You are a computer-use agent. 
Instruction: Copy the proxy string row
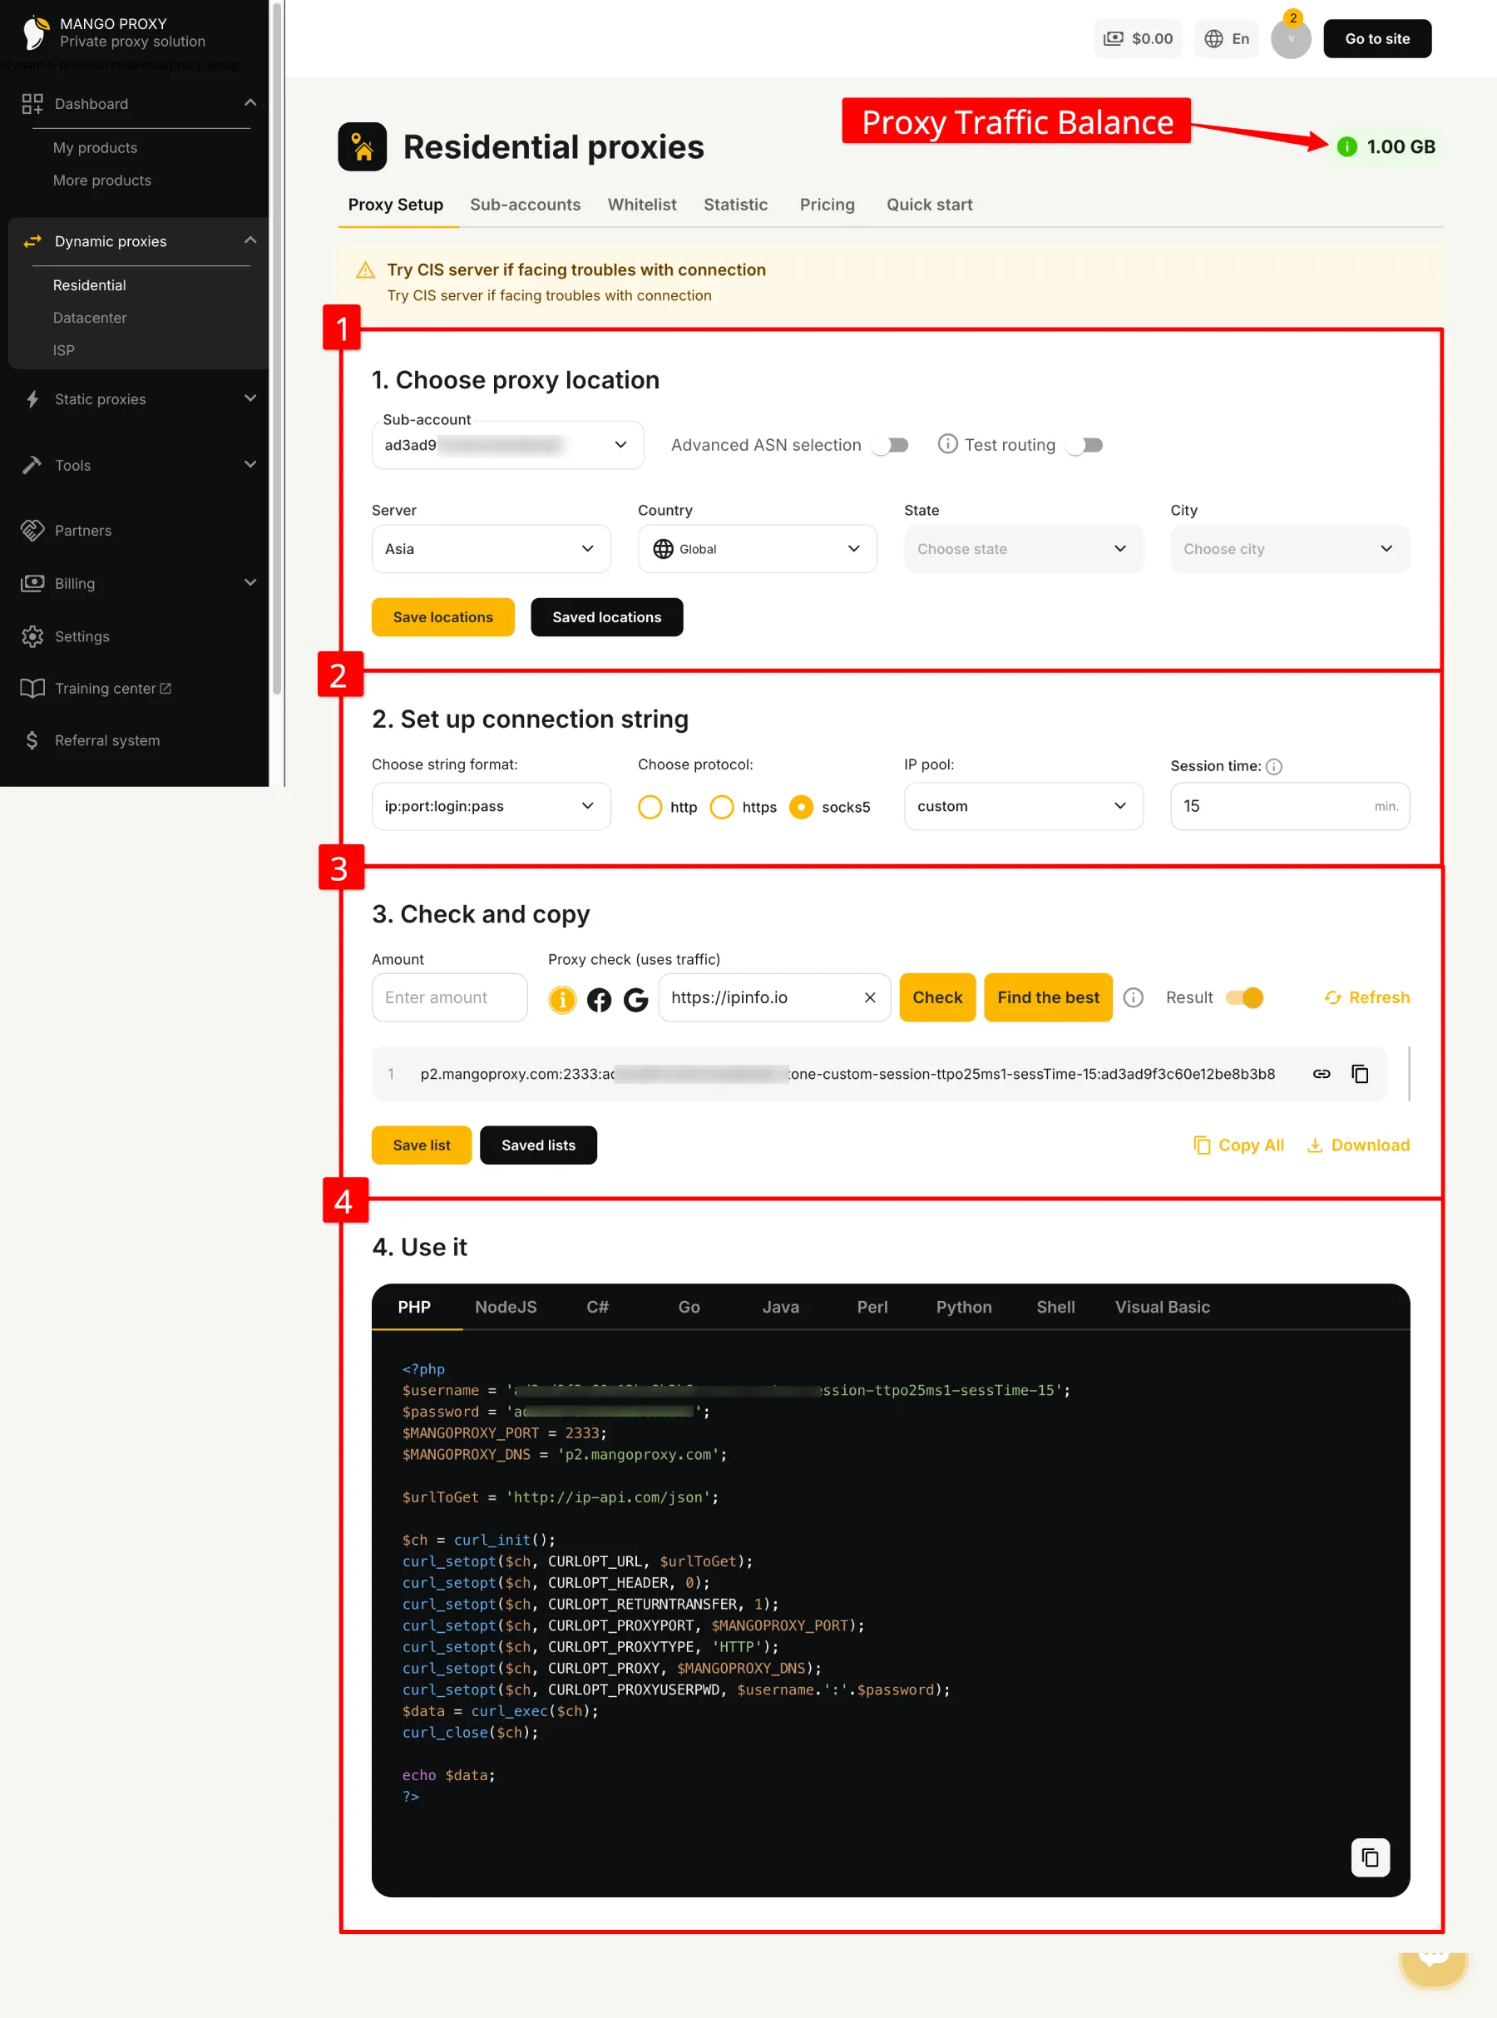(1360, 1074)
